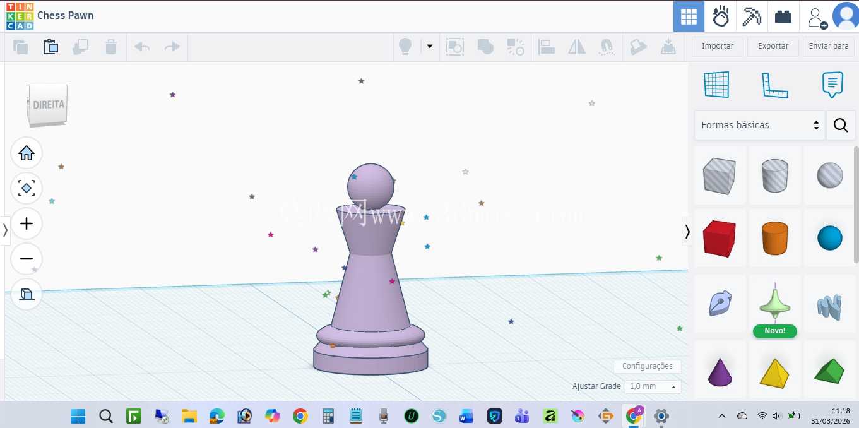Open Windows taskbar search
Screen dimensions: 859x428
106,416
